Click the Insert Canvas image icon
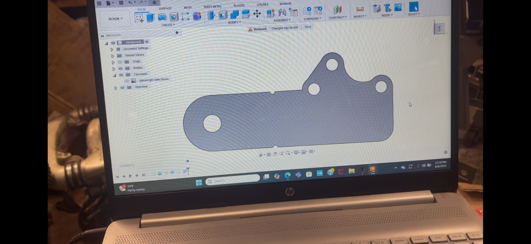The width and height of the screenshot is (531, 244). (397, 8)
